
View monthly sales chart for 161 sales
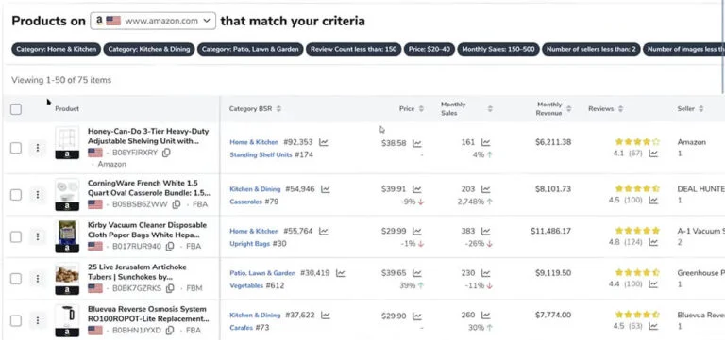click(485, 142)
